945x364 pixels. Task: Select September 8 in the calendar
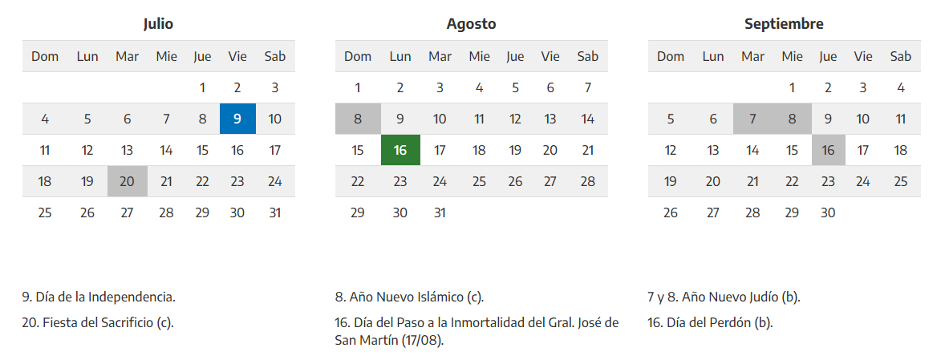coord(792,119)
